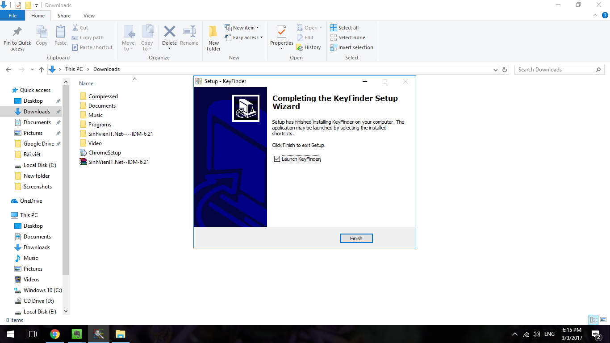Uncheck the Launch KeyFinder checkbox
The height and width of the screenshot is (343, 610).
[277, 159]
